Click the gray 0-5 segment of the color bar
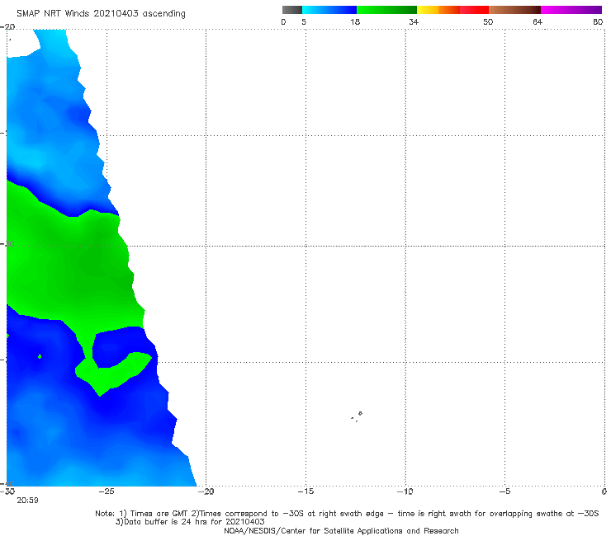Viewport: 611px width, 536px height. pyautogui.click(x=291, y=10)
